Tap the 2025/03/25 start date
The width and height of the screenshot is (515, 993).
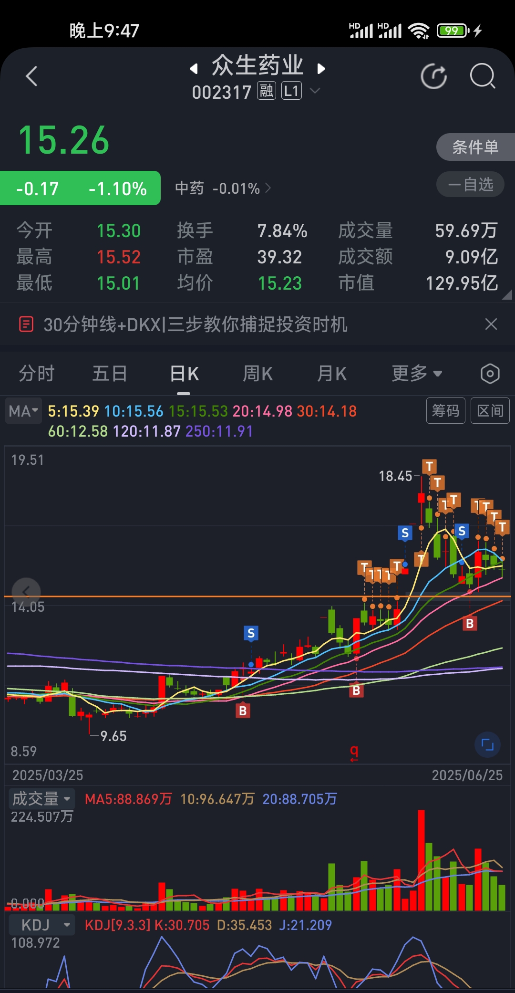(48, 775)
